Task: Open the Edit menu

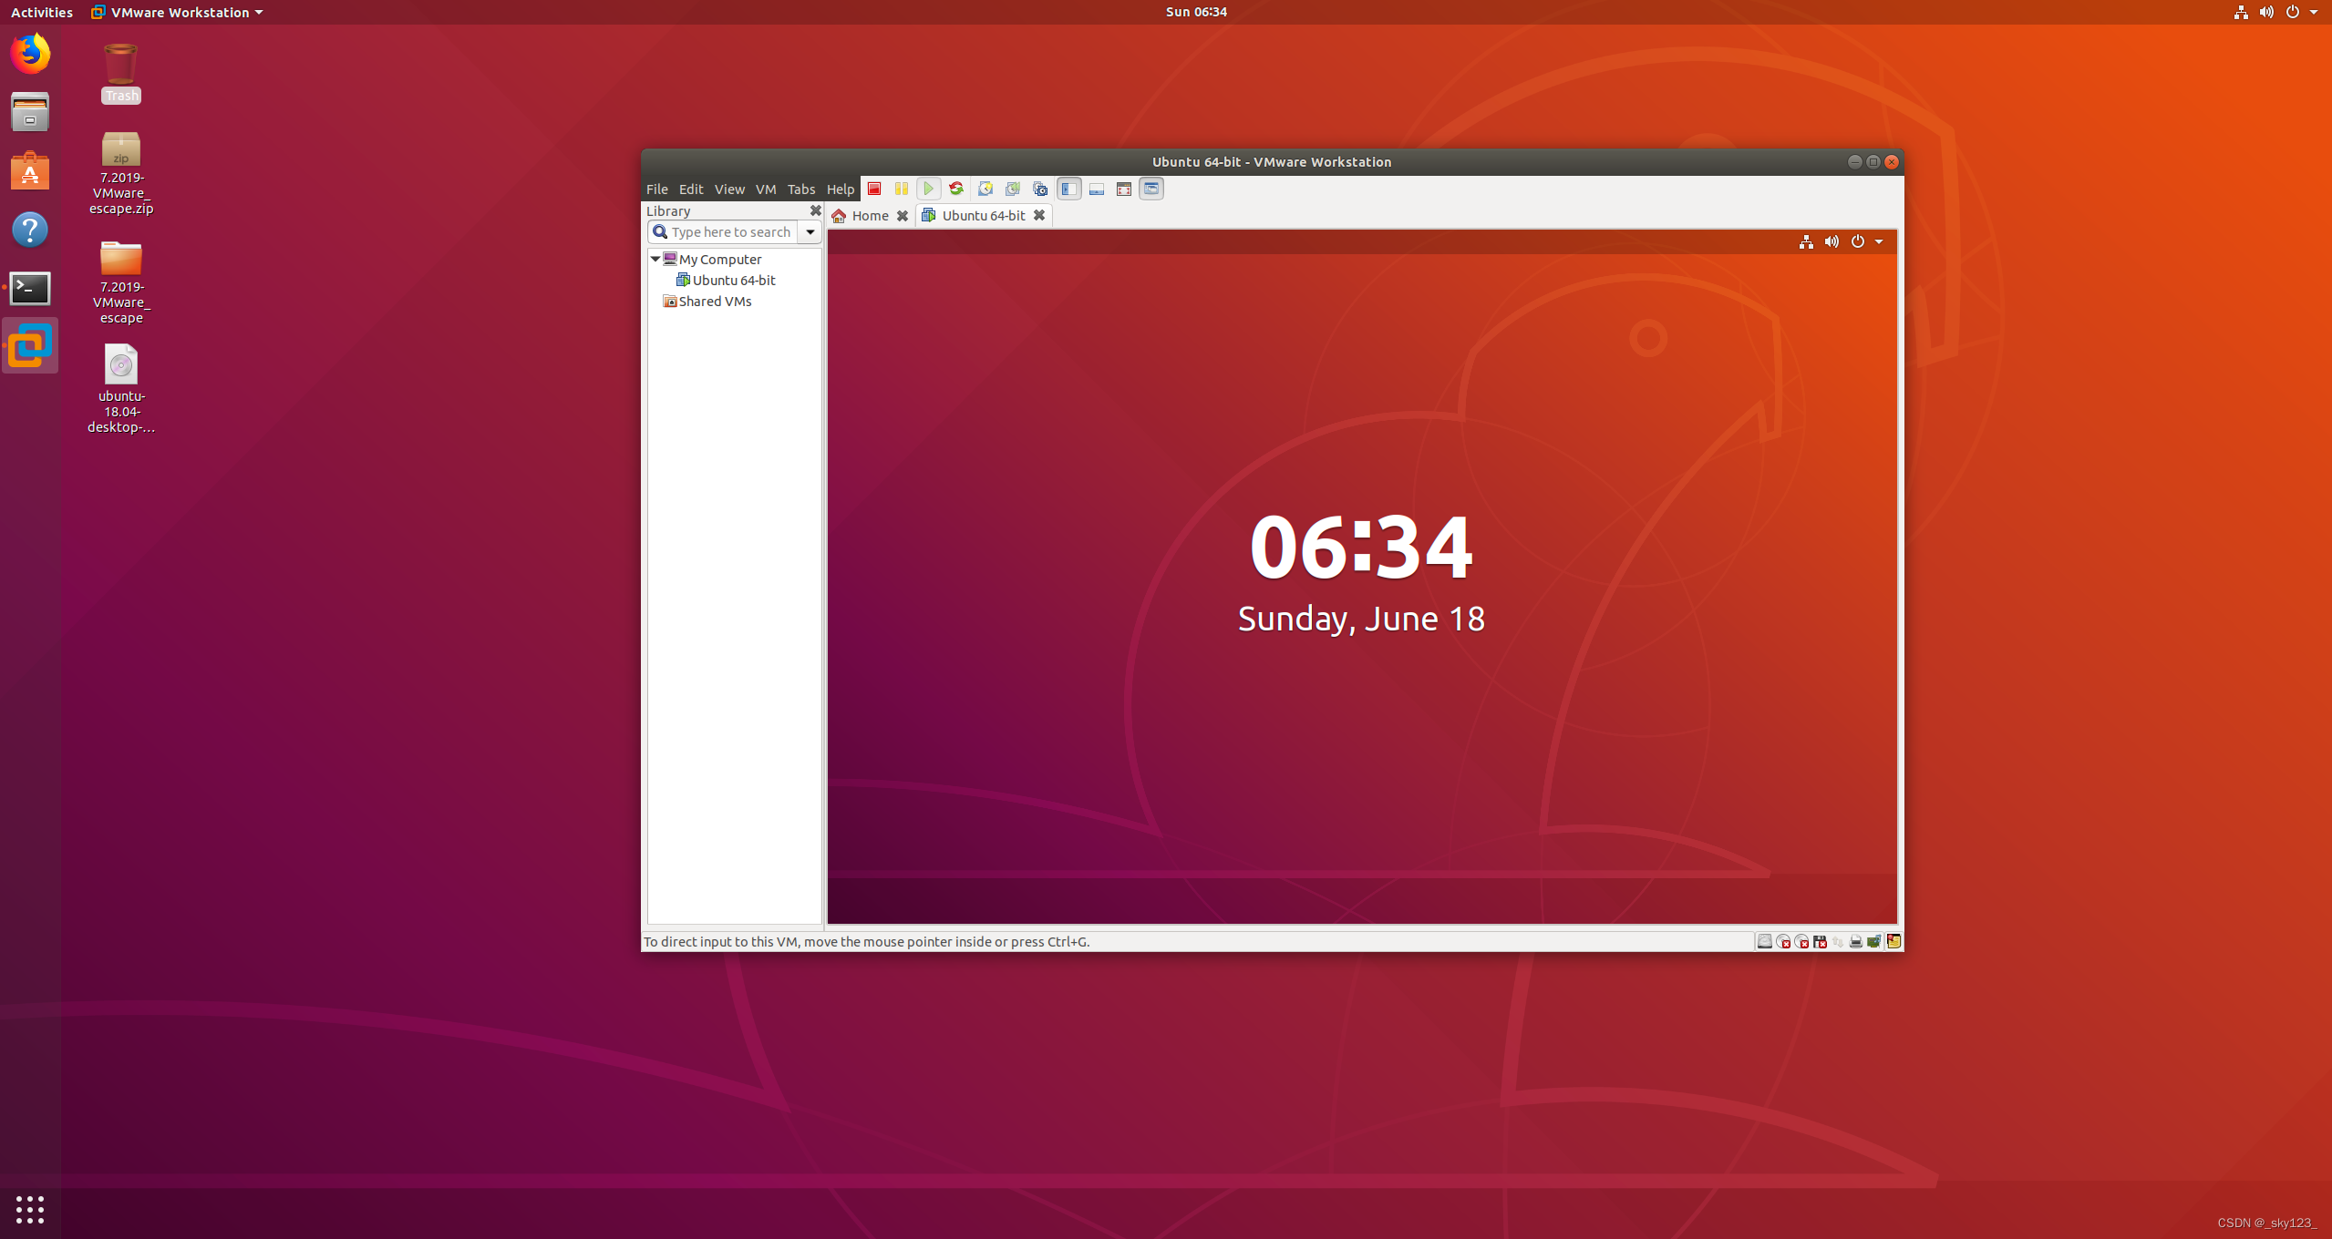Action: pos(691,189)
